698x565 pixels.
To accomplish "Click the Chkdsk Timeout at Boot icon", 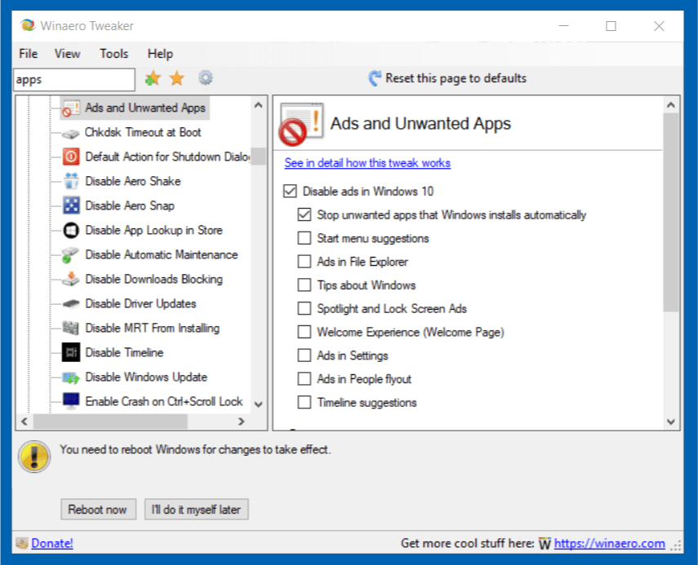I will point(71,132).
